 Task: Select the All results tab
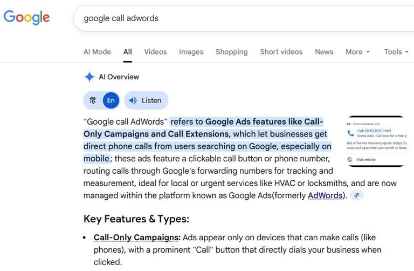pyautogui.click(x=127, y=52)
